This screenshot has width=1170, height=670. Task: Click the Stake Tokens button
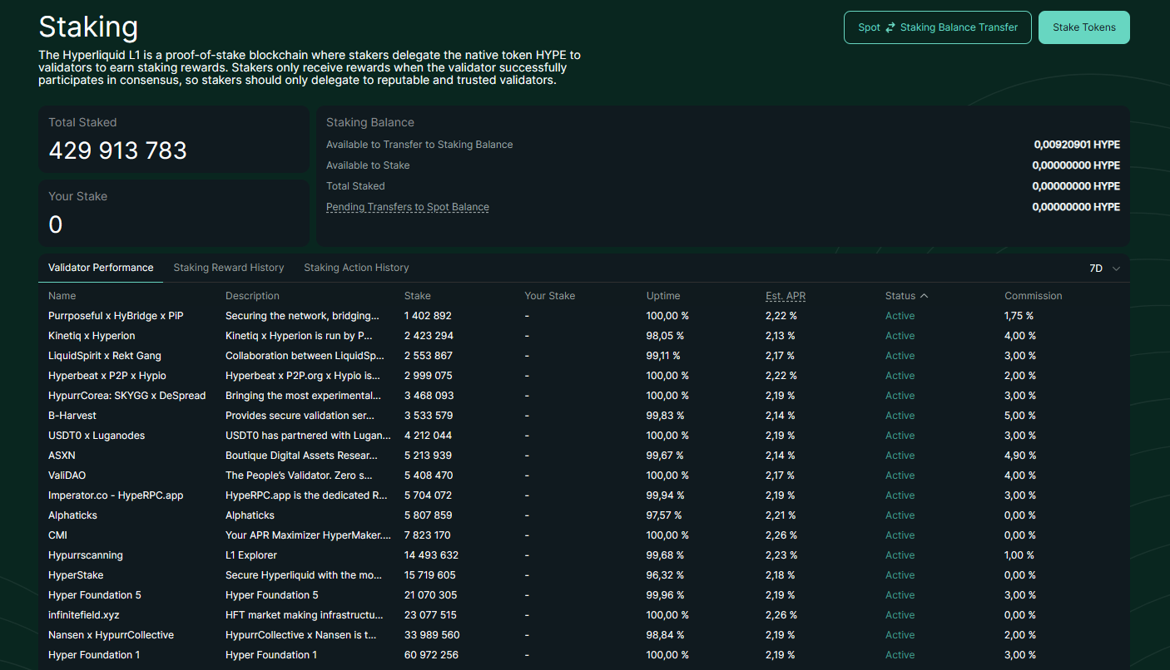pos(1084,27)
